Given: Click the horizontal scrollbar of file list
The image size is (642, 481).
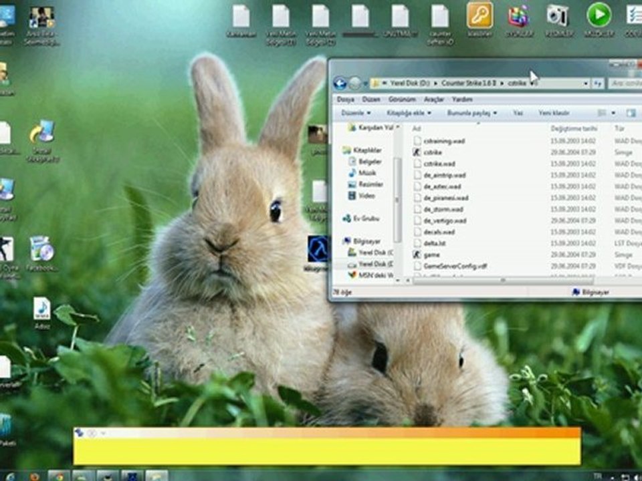Looking at the screenshot, I should [x=502, y=281].
